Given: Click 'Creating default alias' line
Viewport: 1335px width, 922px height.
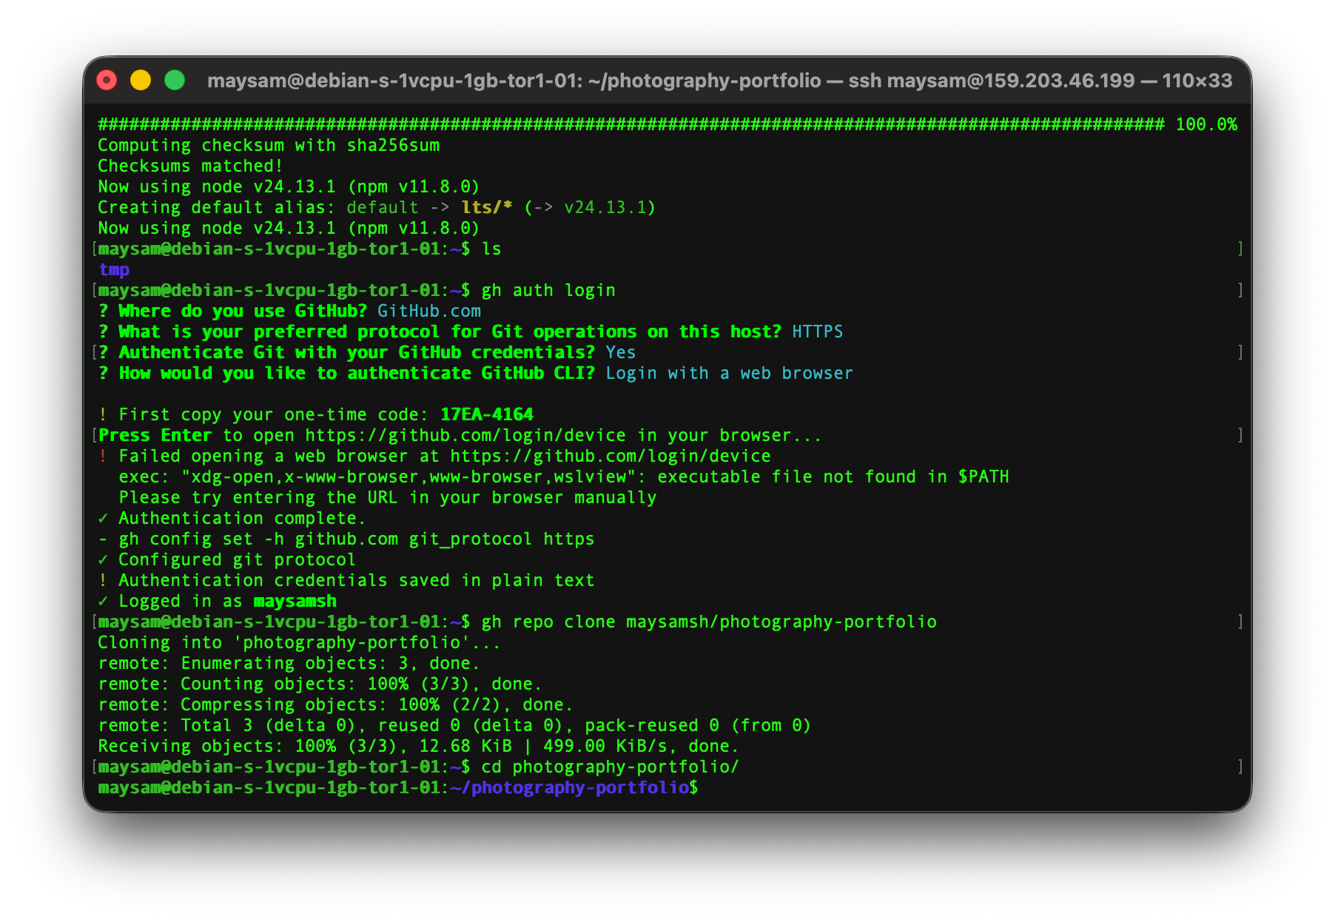Looking at the screenshot, I should (377, 207).
